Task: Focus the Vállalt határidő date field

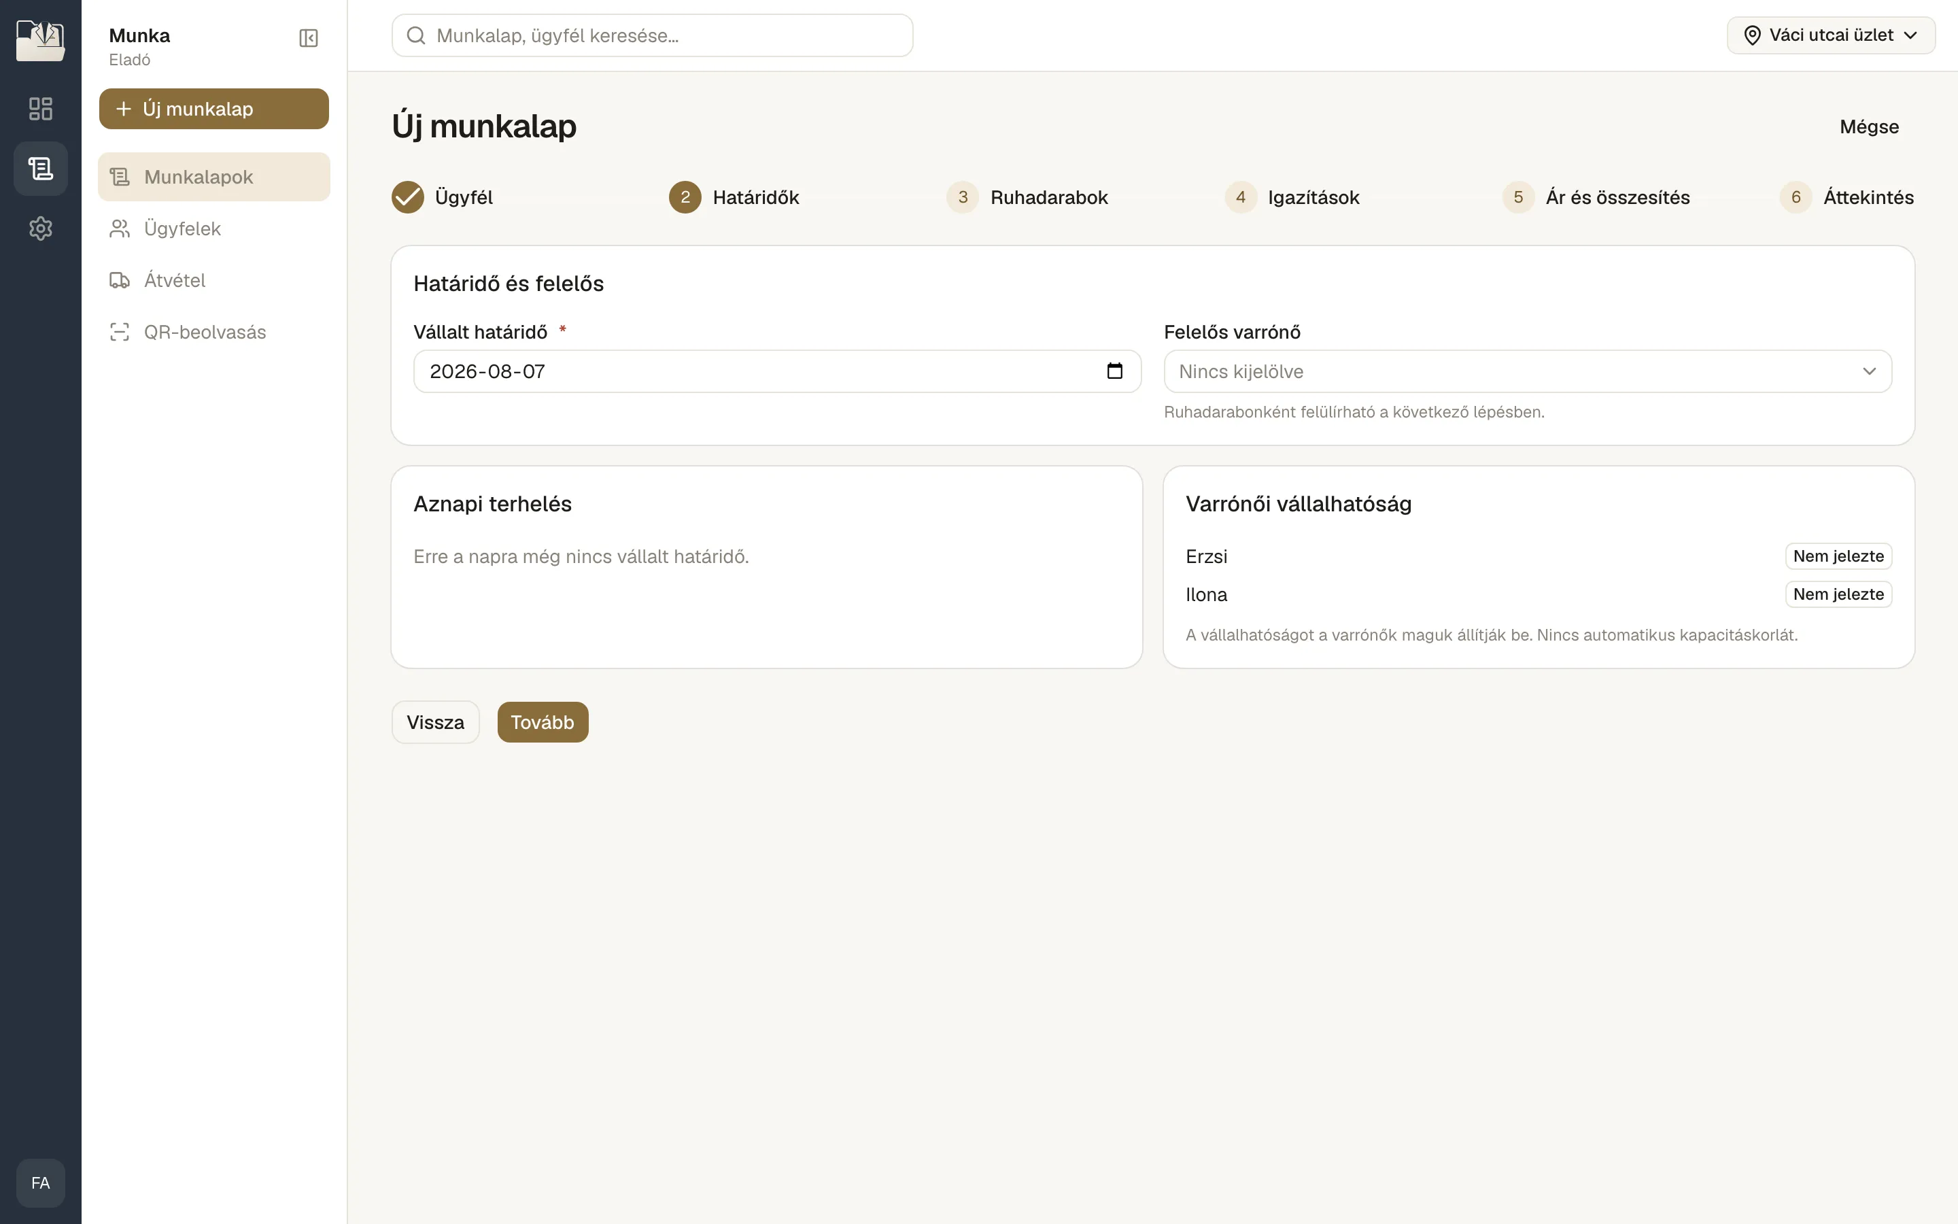Action: click(776, 371)
